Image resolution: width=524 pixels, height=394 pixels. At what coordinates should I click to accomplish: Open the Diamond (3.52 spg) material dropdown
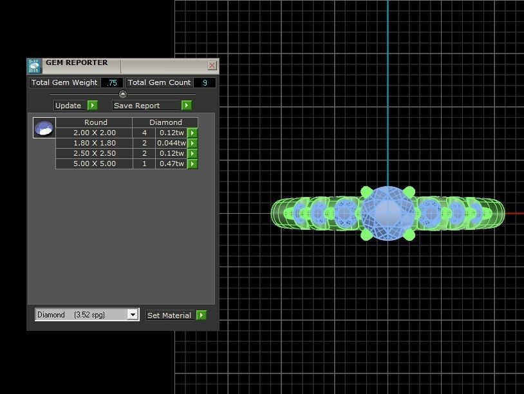point(133,314)
